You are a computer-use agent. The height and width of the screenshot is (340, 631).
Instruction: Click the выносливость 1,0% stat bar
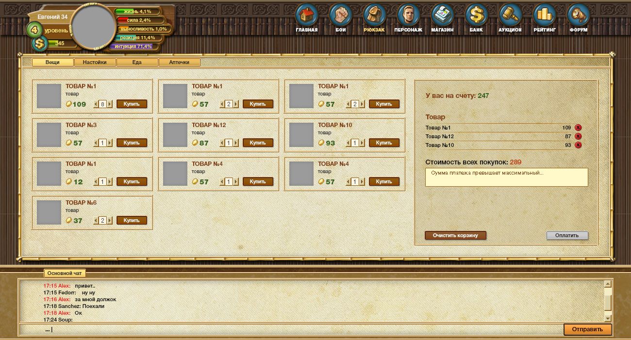pos(144,29)
